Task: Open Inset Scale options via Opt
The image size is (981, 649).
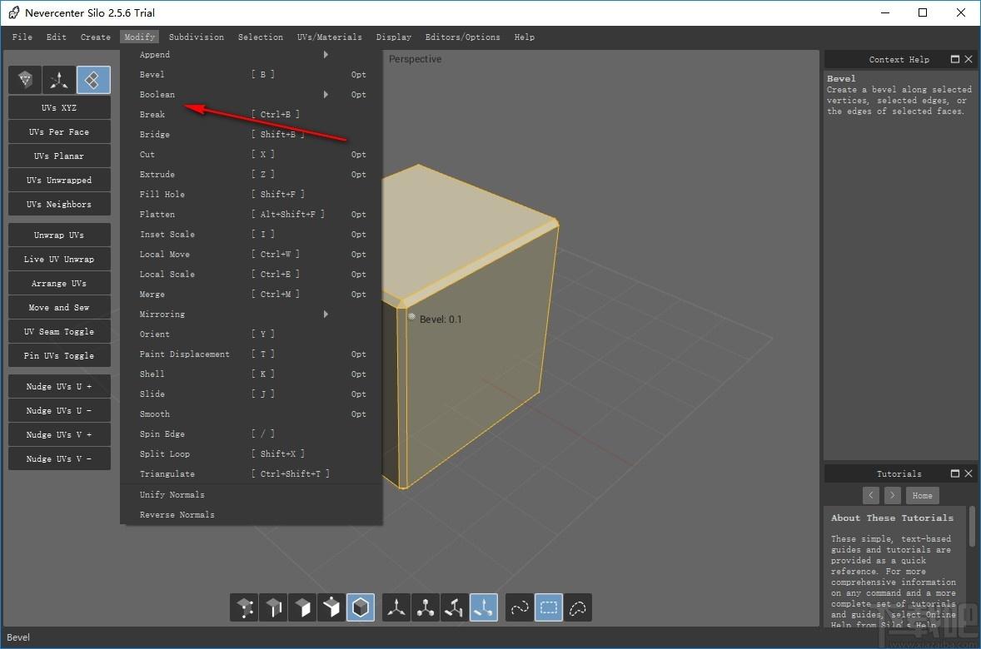Action: coord(358,235)
